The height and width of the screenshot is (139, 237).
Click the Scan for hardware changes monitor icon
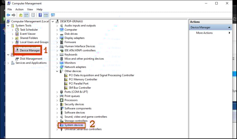pos(53,15)
